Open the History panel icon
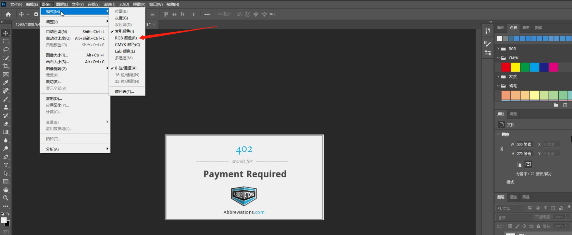This screenshot has height=235, width=572. [x=488, y=31]
